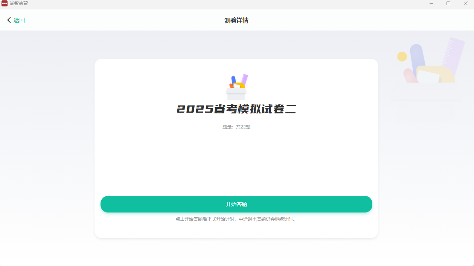
Task: Click the stationery box icon above exam title
Action: tap(236, 87)
